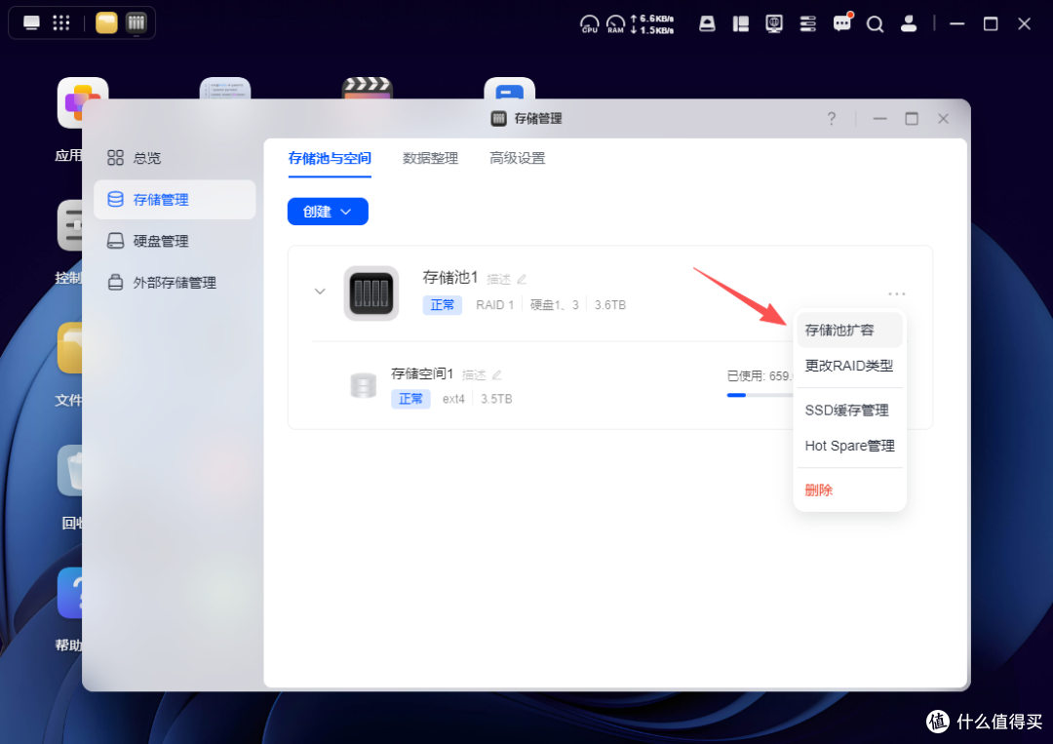Click the 3.6TB capacity of 存储池1
Image resolution: width=1053 pixels, height=744 pixels.
609,305
